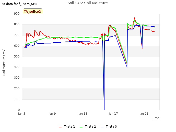Viewport: 176px width, 132px height.
Task: Toggle the Theta 3 legend entry
Action: pos(109,127)
